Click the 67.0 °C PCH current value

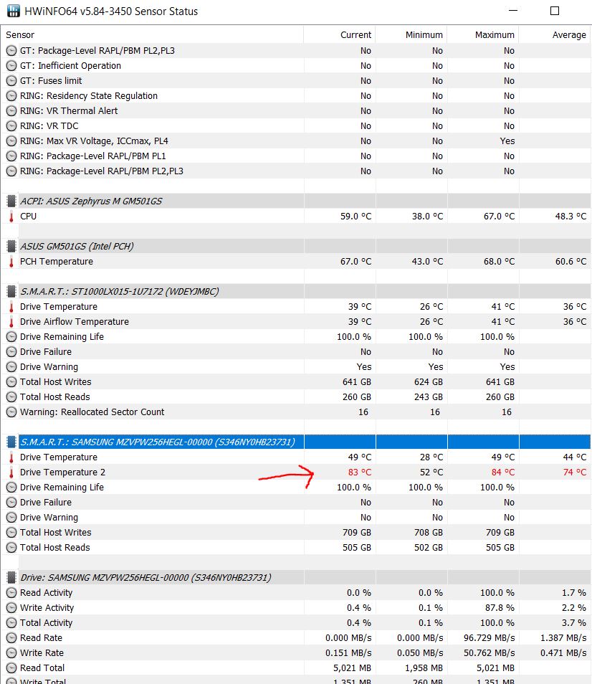coord(355,262)
